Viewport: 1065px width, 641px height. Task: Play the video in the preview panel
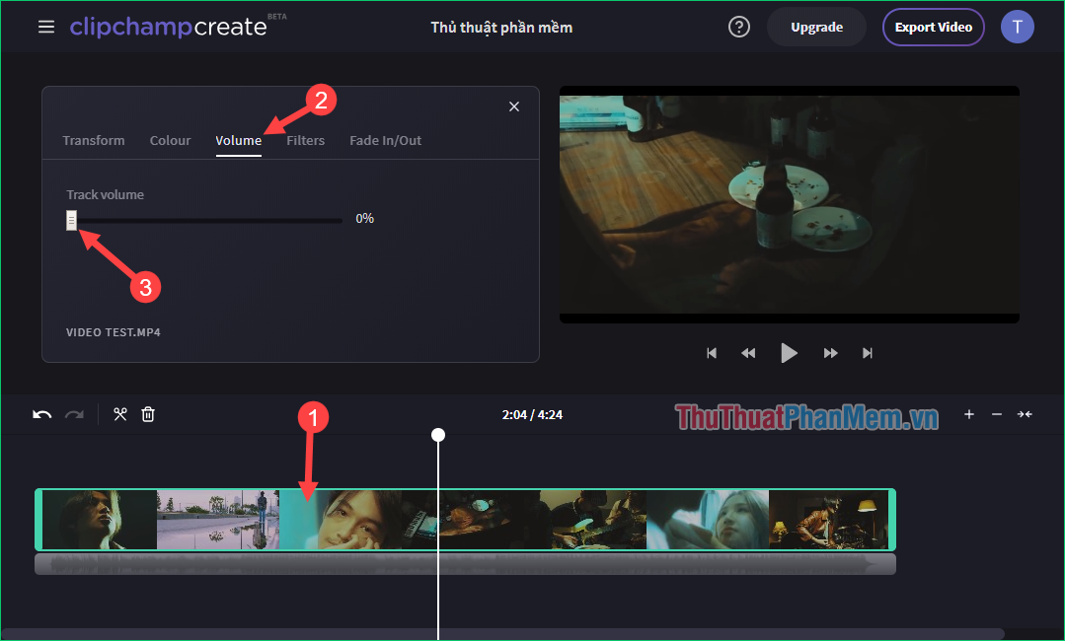click(x=789, y=352)
